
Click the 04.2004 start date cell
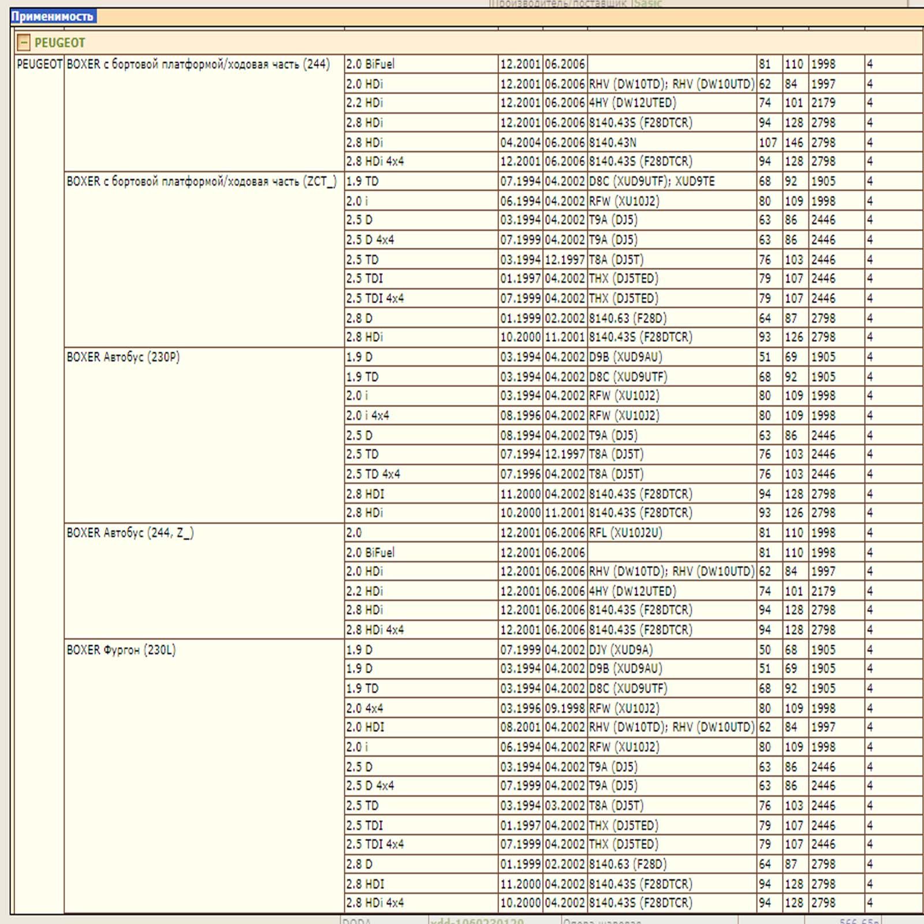(x=520, y=142)
